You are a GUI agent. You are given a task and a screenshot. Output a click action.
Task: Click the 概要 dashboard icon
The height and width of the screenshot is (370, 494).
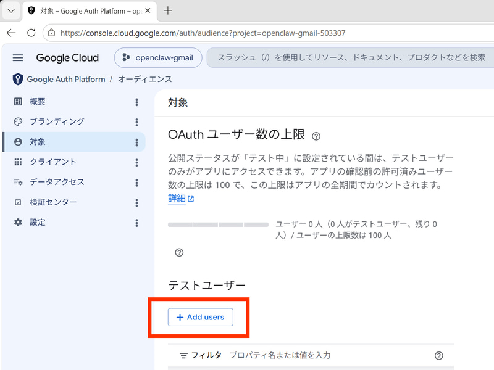click(x=18, y=102)
